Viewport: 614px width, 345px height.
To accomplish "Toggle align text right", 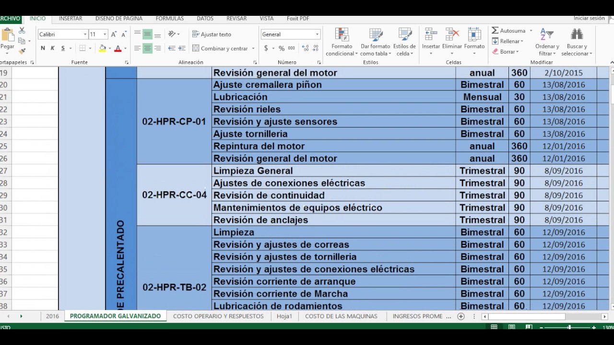I will [157, 48].
